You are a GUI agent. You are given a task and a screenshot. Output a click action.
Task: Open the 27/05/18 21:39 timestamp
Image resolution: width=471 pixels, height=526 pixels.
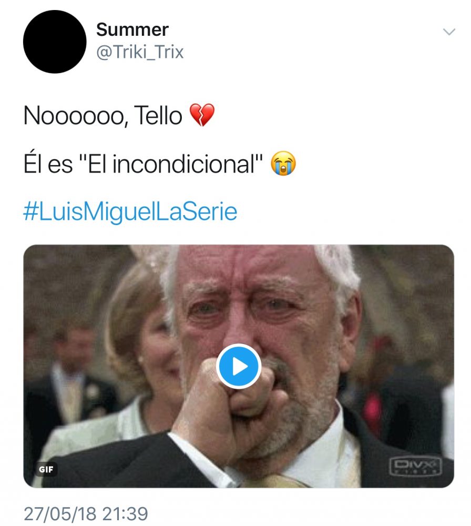pyautogui.click(x=86, y=513)
